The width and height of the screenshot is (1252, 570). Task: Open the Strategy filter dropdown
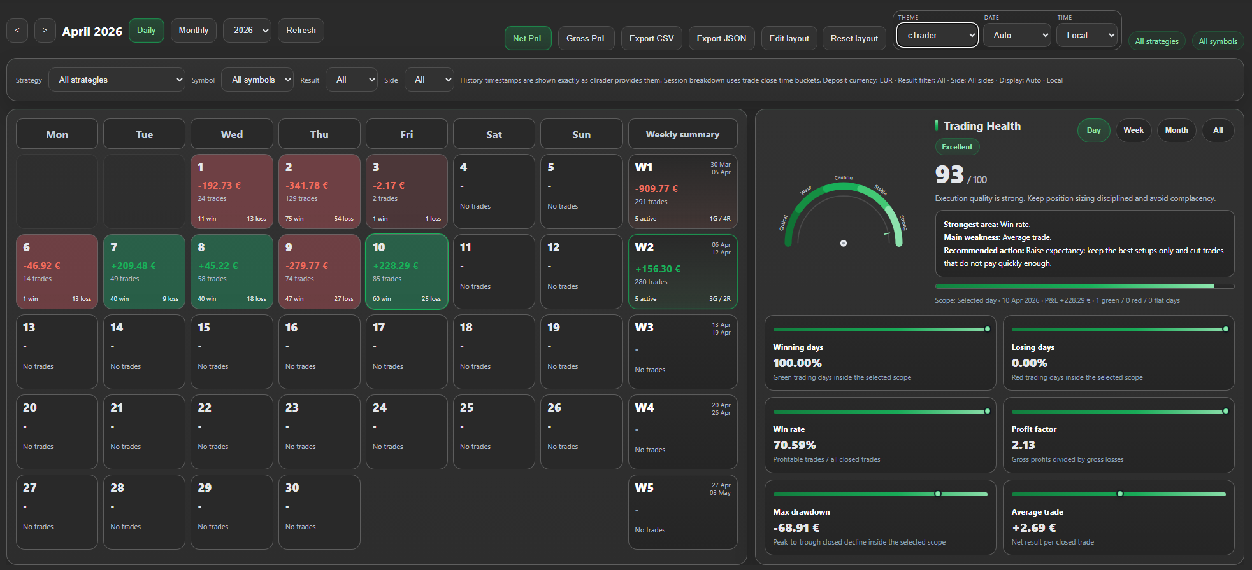pyautogui.click(x=117, y=80)
